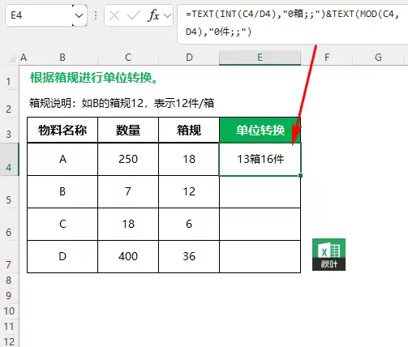Click inside the formula bar text
The height and width of the screenshot is (347, 408).
tap(293, 23)
